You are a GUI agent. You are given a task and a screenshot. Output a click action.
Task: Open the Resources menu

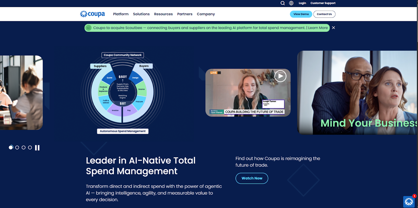click(x=163, y=14)
